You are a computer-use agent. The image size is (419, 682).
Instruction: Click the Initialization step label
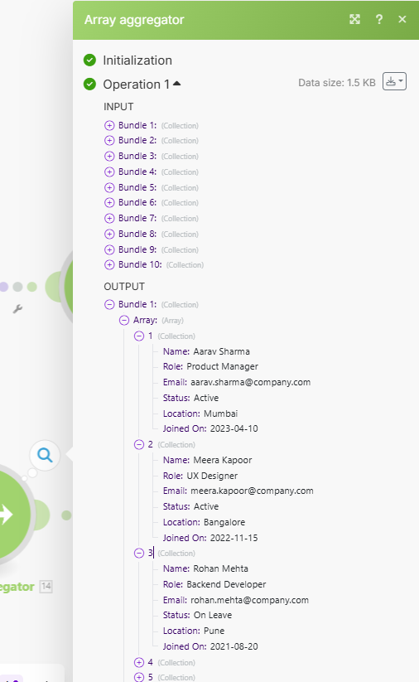click(137, 60)
